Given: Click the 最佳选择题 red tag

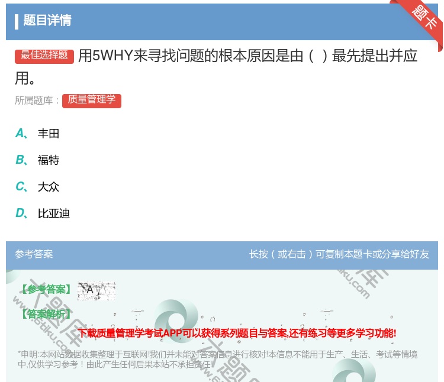Looking at the screenshot, I should 44,56.
